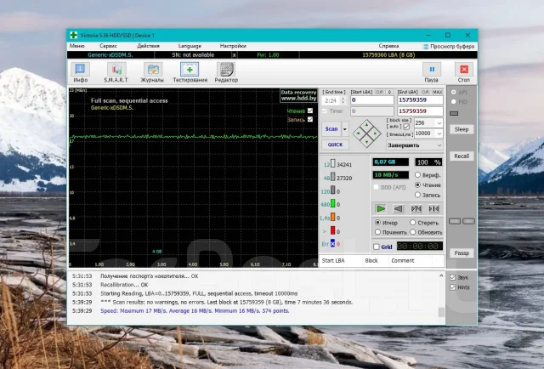Image resolution: width=544 pixels, height=369 pixels.
Task: Click the green play scan button
Action: [x=381, y=208]
